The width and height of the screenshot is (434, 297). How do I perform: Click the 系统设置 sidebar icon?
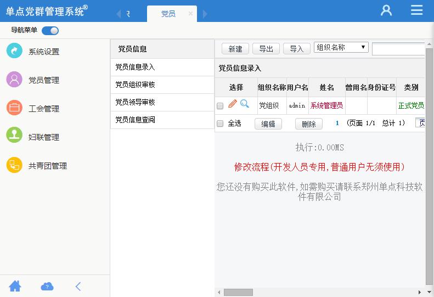(14, 51)
